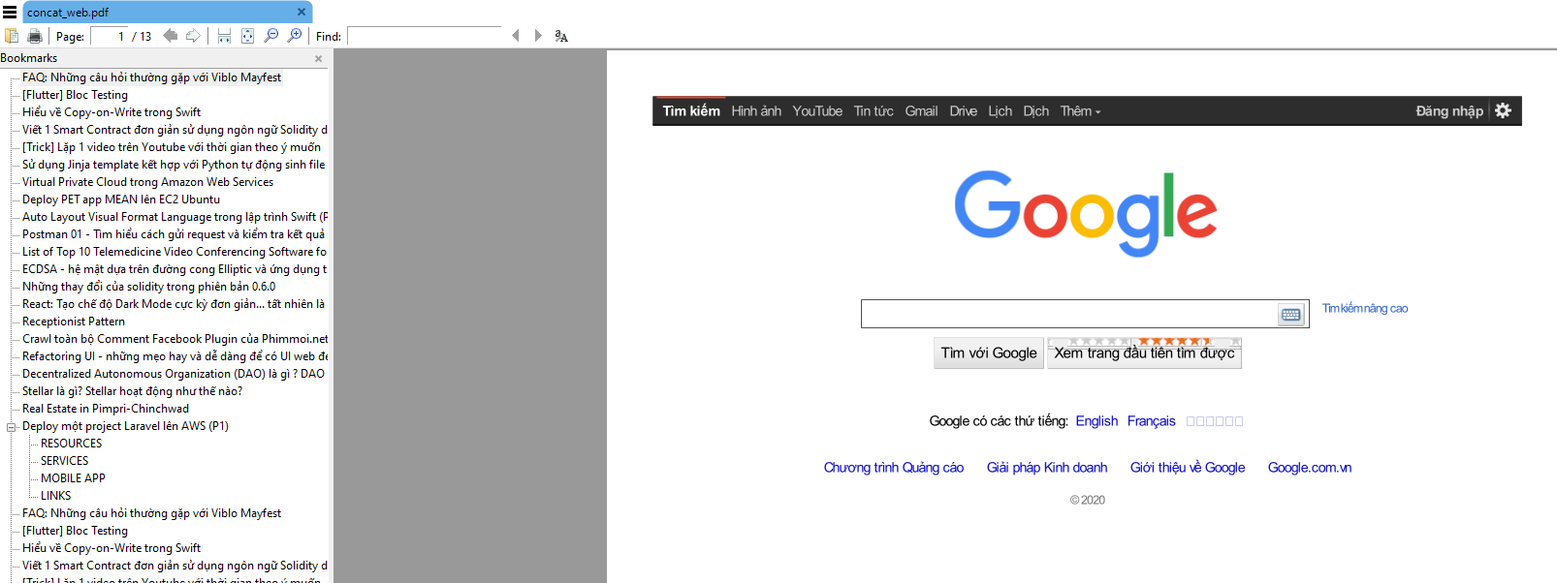Go to the next page arrow
The width and height of the screenshot is (1557, 583).
coord(193,36)
